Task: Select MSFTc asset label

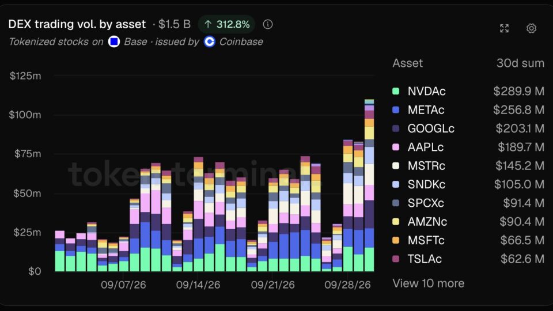Action: pos(426,241)
